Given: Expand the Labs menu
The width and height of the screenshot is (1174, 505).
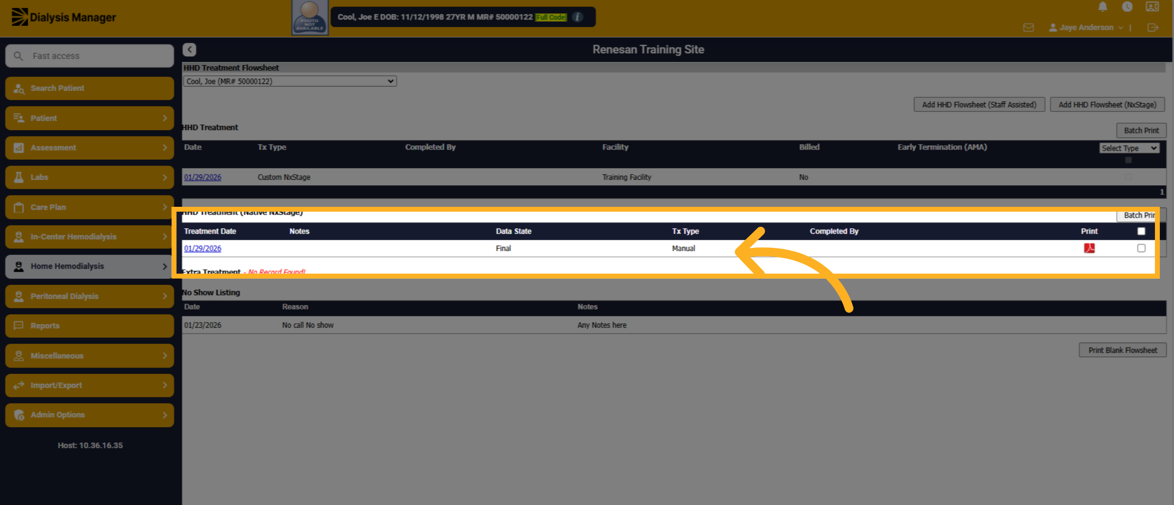Looking at the screenshot, I should 90,177.
